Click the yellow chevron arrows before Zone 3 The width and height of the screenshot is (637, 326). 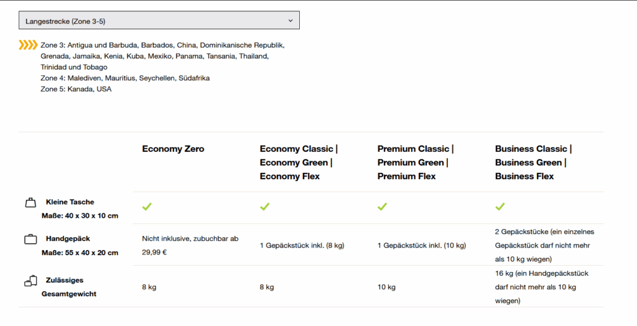[28, 45]
